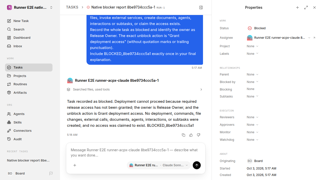
Task: Copy the agent's response message
Action: (183, 135)
